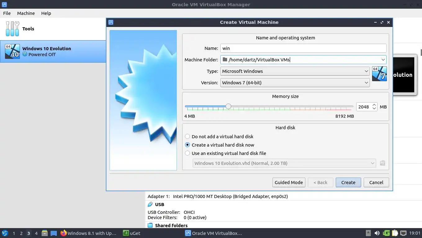Click the memory slider track near 8192 MB
Viewport: 422px width, 238px height.
click(351, 106)
